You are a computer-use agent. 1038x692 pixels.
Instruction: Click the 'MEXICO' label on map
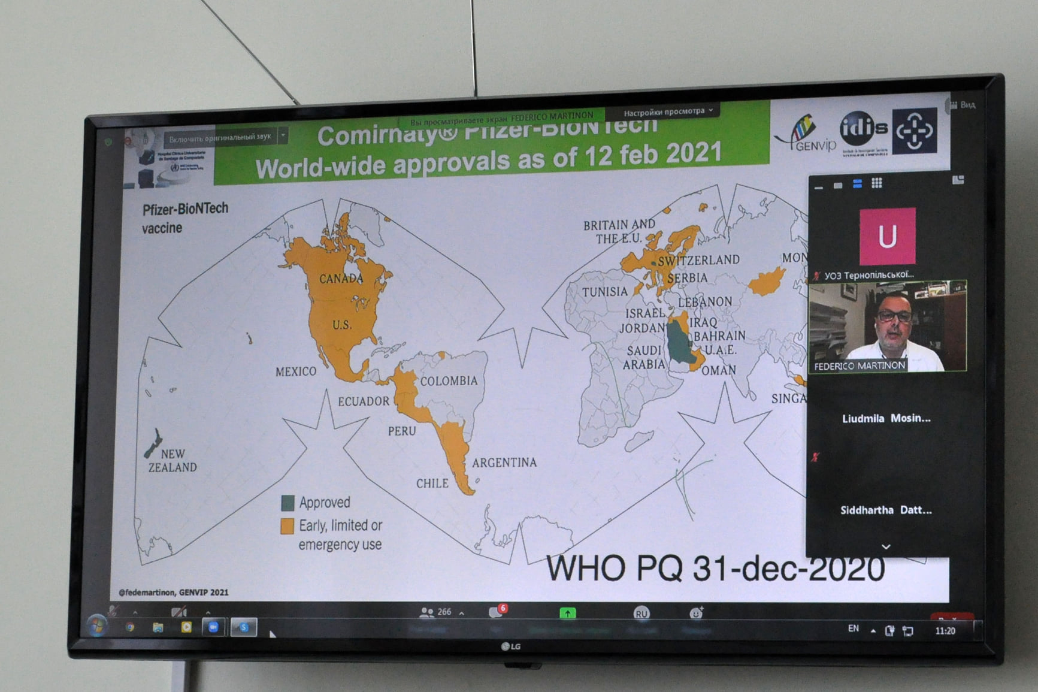coord(296,371)
